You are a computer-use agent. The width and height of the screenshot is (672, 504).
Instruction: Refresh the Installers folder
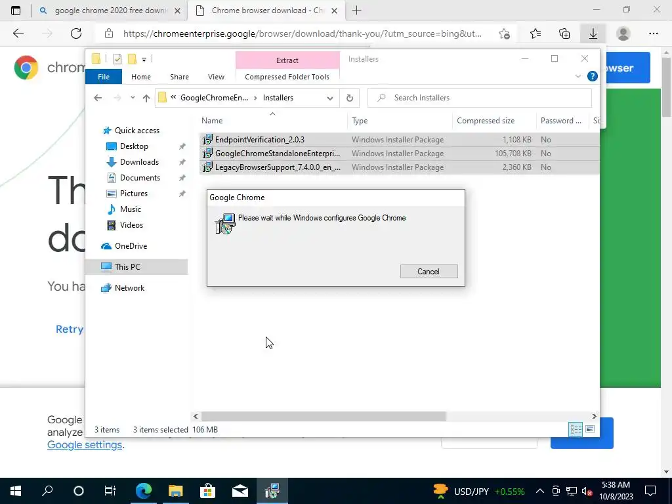[349, 98]
